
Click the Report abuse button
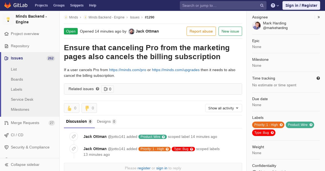pyautogui.click(x=201, y=31)
